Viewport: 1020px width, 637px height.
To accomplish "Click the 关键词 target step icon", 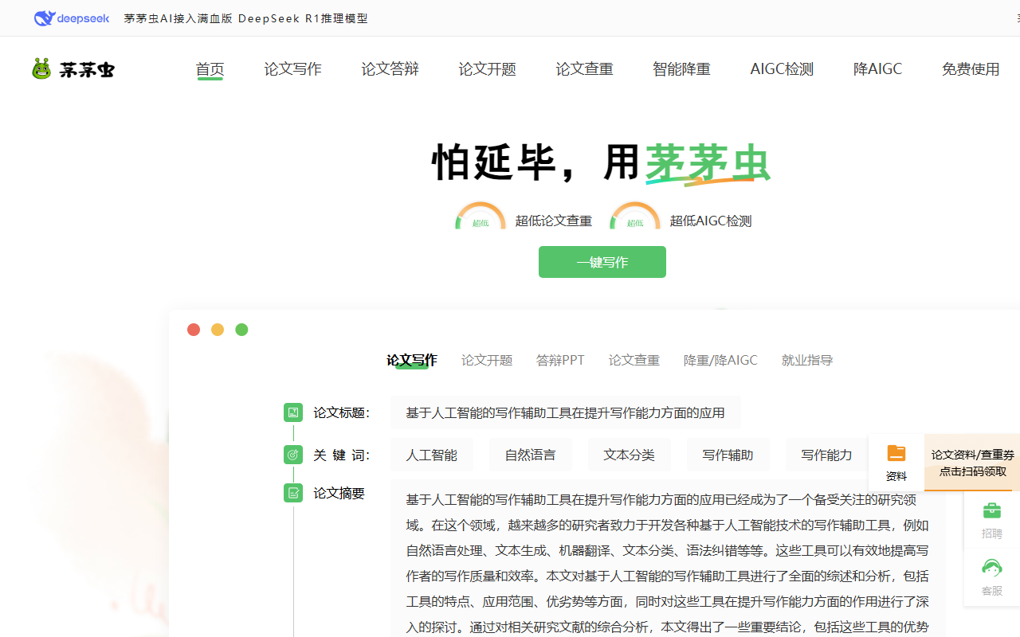I will (x=293, y=455).
